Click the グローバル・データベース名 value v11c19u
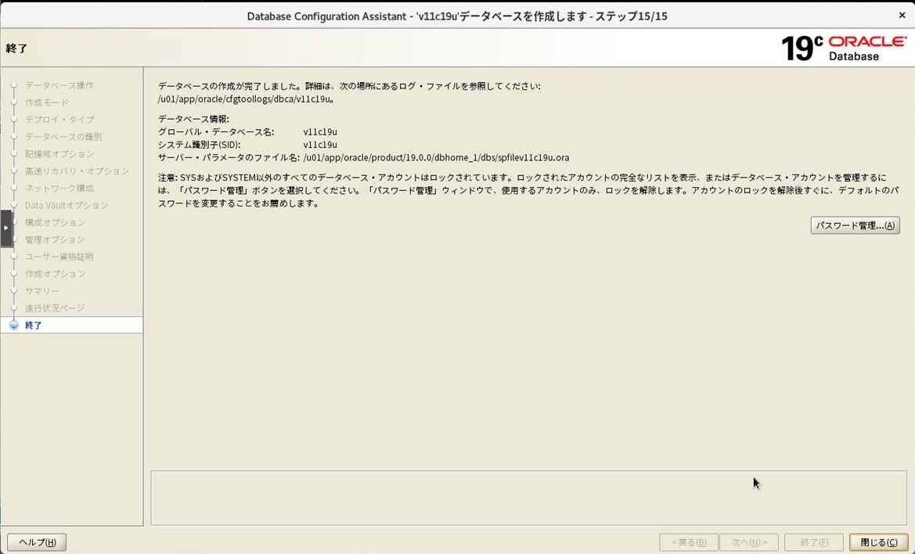 coord(320,131)
